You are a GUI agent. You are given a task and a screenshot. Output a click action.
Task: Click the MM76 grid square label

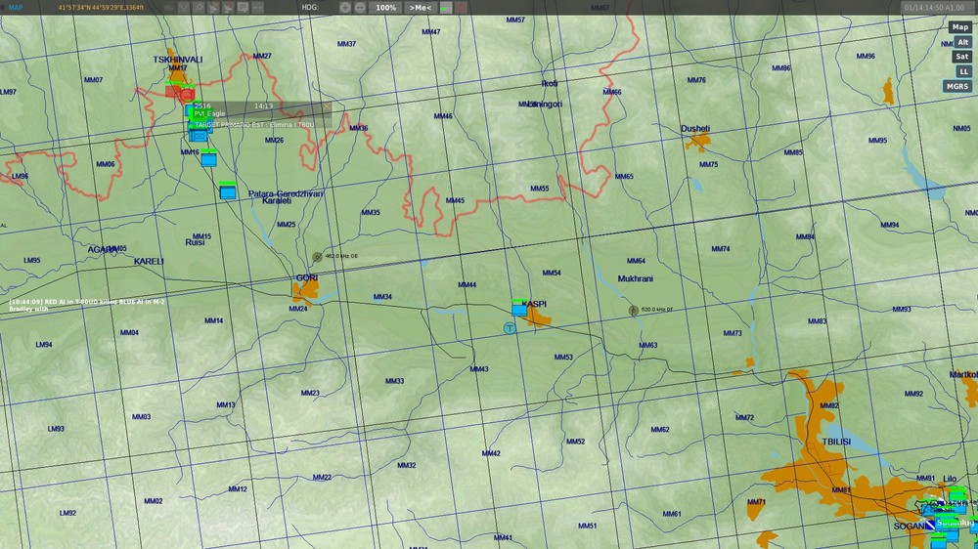[x=696, y=80]
